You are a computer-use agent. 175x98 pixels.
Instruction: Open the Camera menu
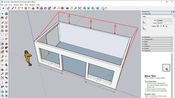(16, 5)
